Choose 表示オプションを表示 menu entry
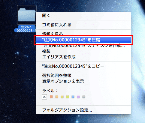The image size is (145, 123). pyautogui.click(x=83, y=81)
